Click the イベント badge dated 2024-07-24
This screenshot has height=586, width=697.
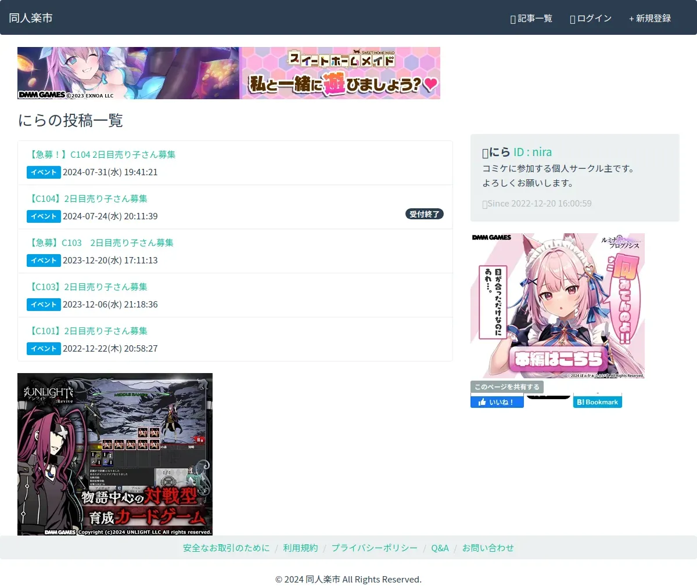[44, 216]
